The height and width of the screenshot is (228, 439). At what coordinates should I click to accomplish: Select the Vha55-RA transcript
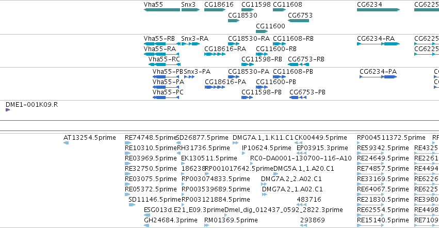point(161,54)
